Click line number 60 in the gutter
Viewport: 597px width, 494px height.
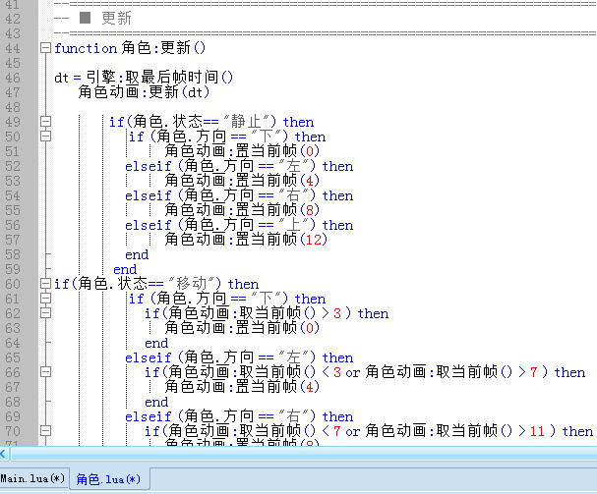click(x=12, y=284)
